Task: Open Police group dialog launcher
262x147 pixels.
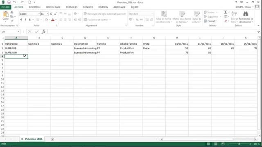Action: point(56,26)
